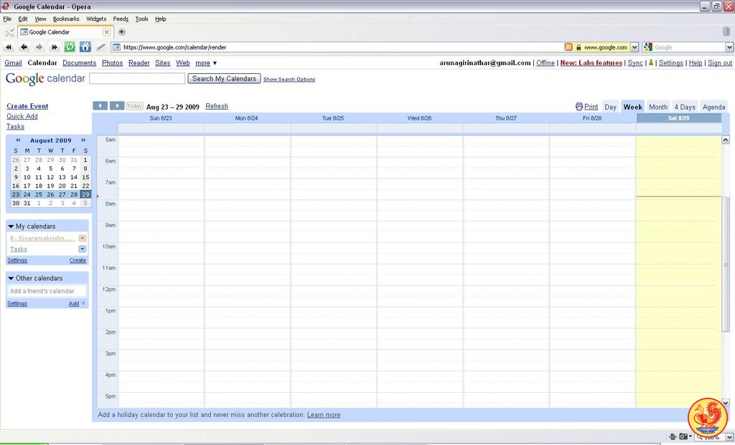Expand the 'more' Google services menu
Screen dimensions: 735x445
(206, 63)
